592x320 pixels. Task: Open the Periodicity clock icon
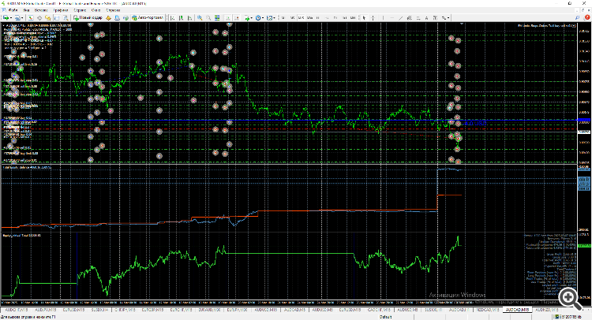(258, 17)
